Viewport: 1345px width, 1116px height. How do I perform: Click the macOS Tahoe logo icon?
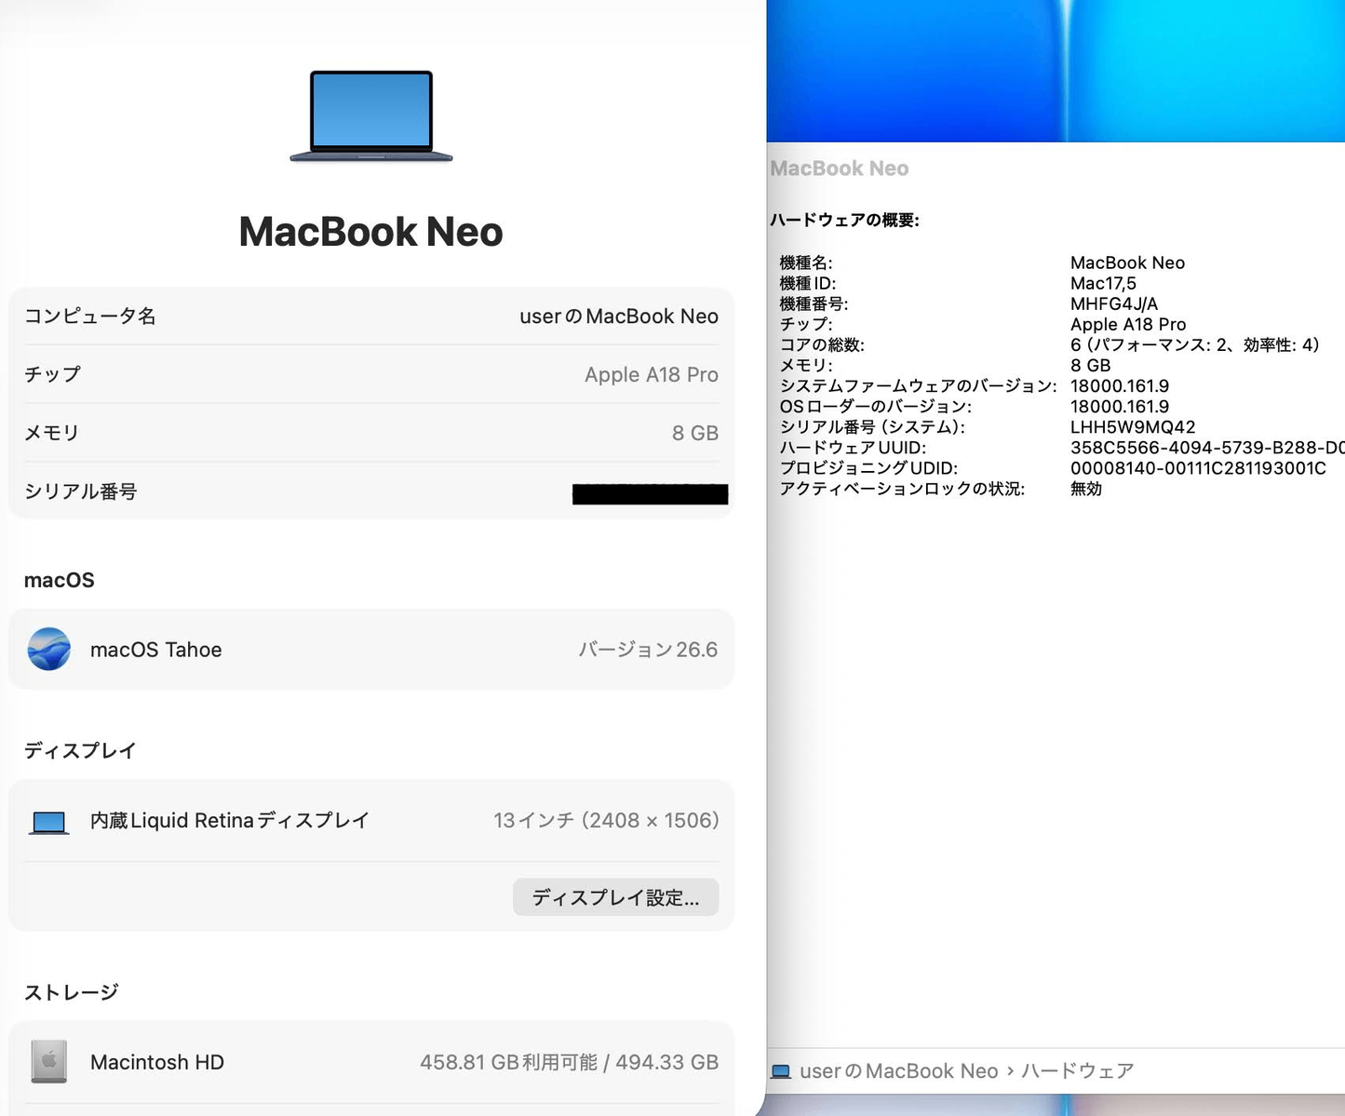coord(49,650)
